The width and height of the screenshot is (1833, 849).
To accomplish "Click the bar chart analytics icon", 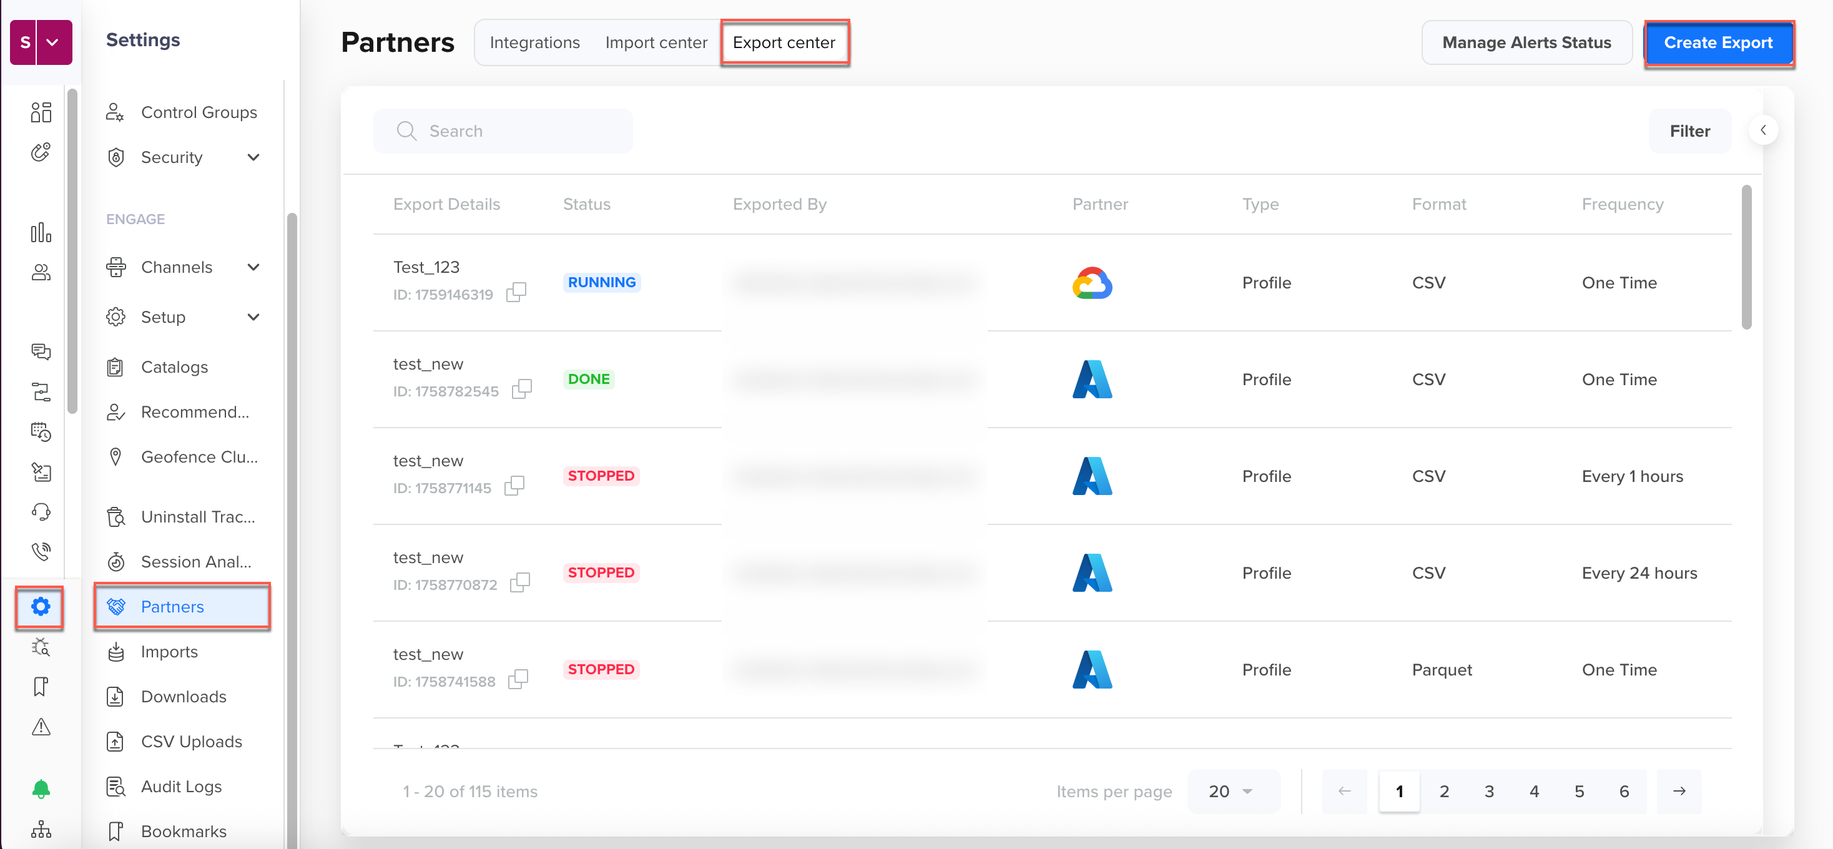I will coord(41,233).
